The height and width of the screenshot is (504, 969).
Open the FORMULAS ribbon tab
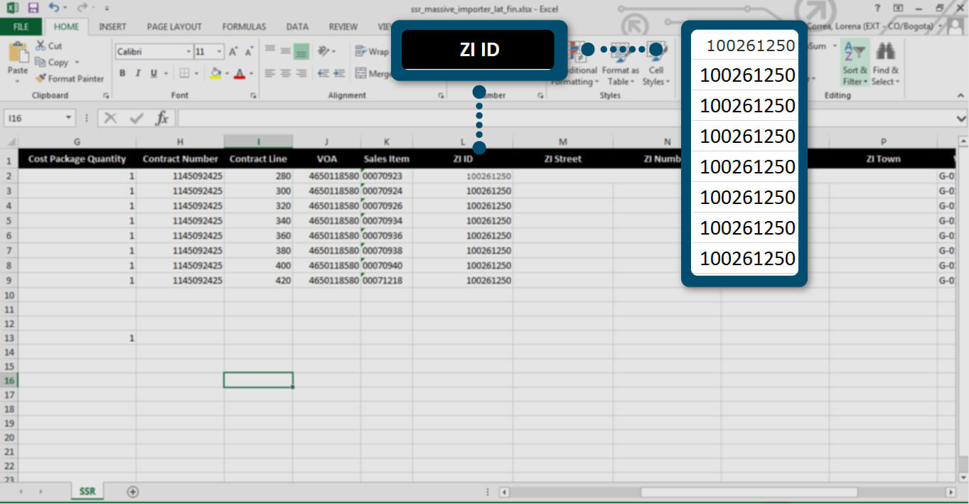pyautogui.click(x=244, y=27)
